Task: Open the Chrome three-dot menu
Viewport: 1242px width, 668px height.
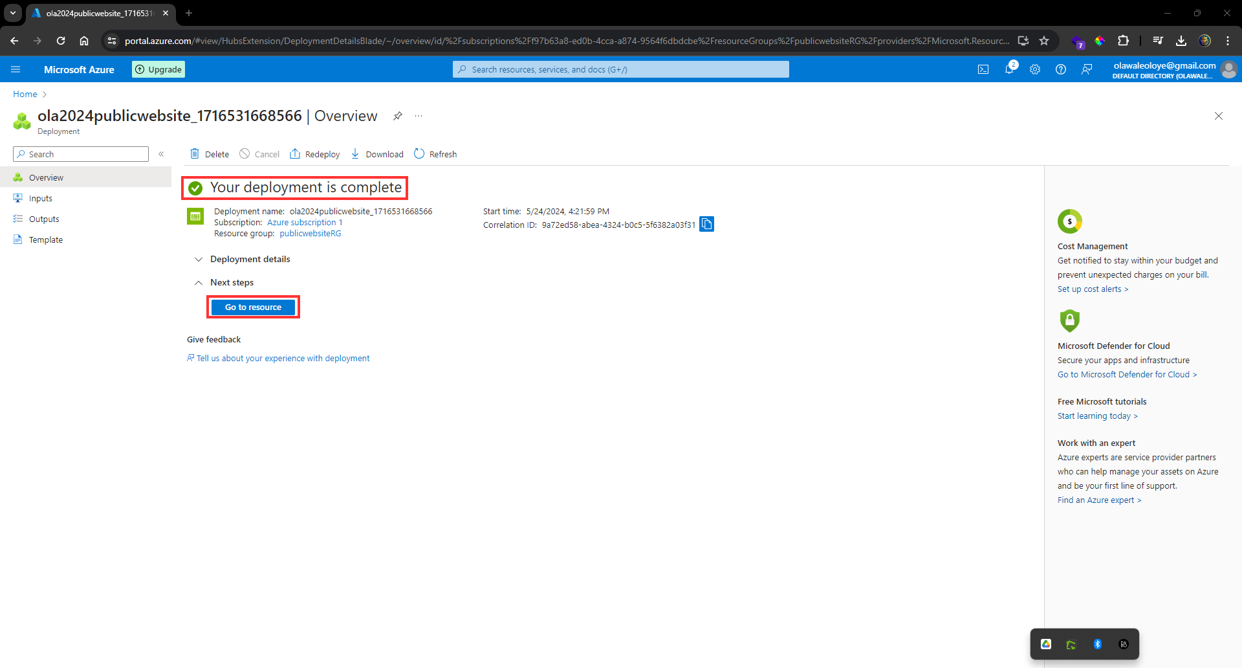Action: coord(1228,41)
